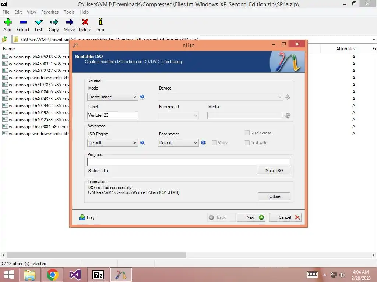Screen dimensions: 377x282
Task: Click the Extract icon in 7-Zip toolbar
Action: click(23, 25)
